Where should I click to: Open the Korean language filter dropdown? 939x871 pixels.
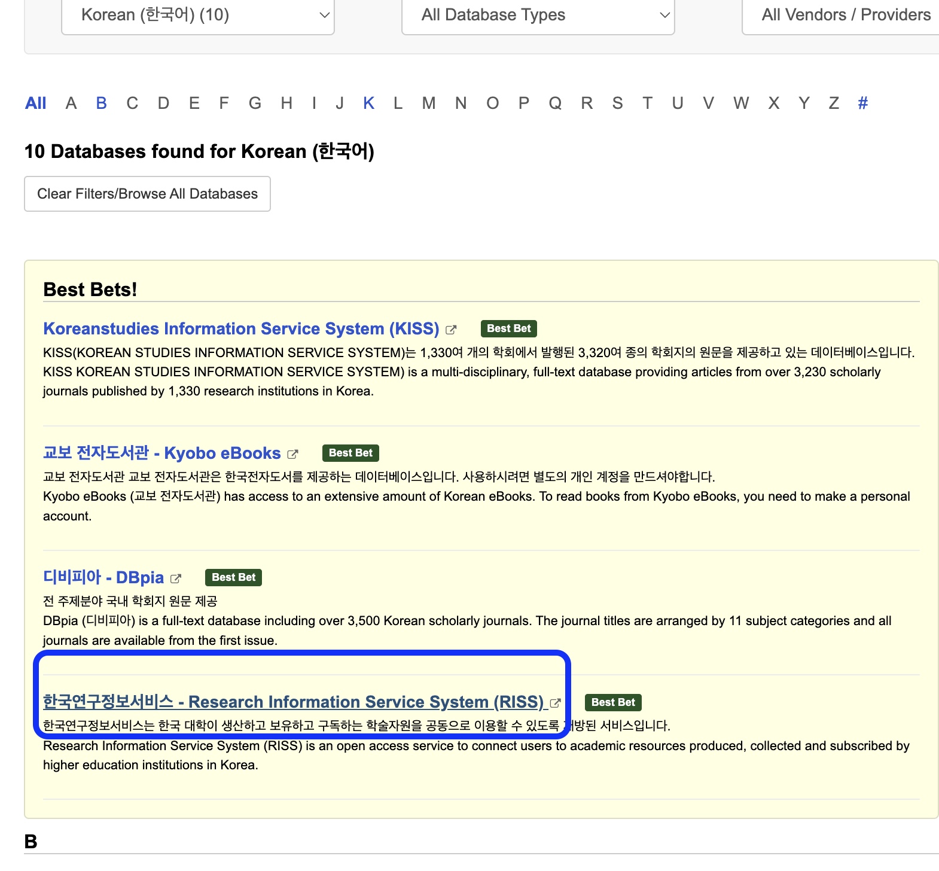[x=197, y=16]
